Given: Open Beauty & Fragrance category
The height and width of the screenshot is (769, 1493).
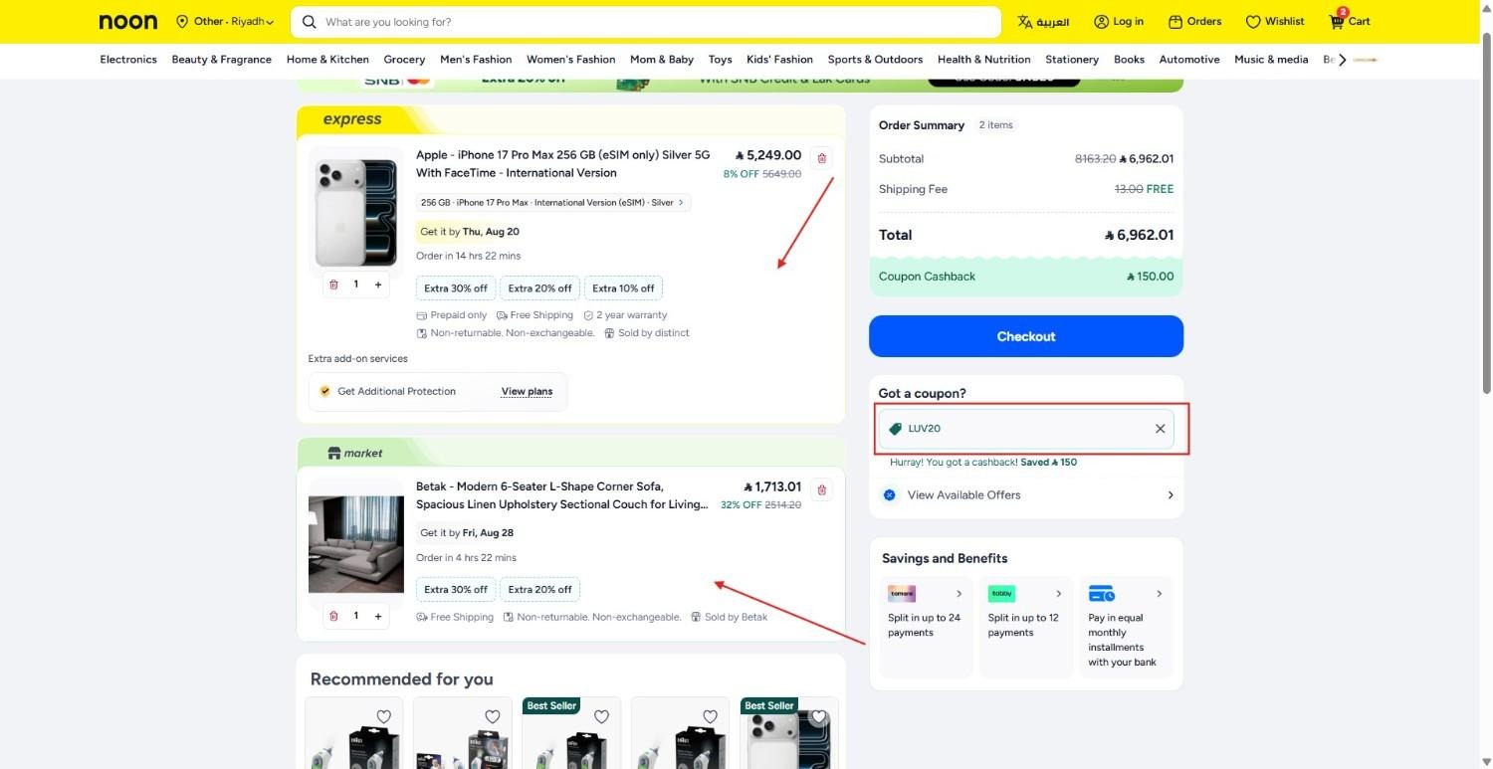Looking at the screenshot, I should (x=221, y=60).
